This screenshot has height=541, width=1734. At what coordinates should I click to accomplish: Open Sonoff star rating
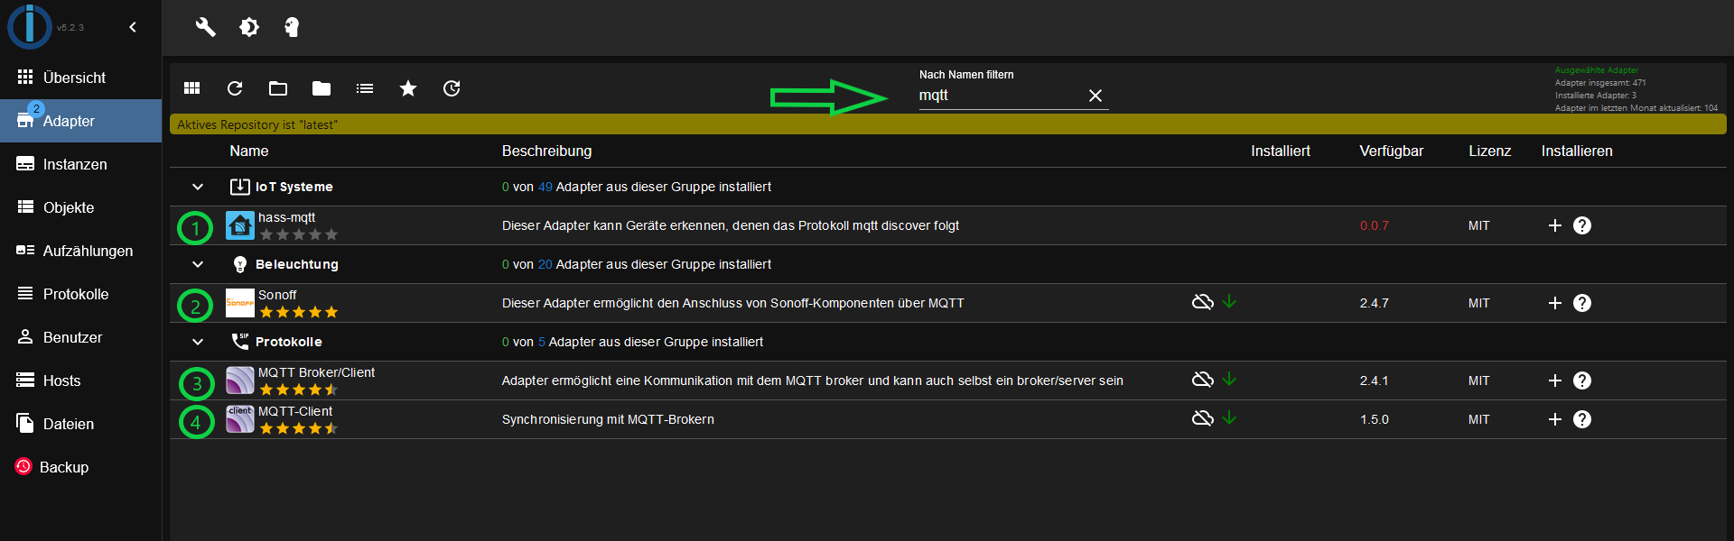coord(299,312)
